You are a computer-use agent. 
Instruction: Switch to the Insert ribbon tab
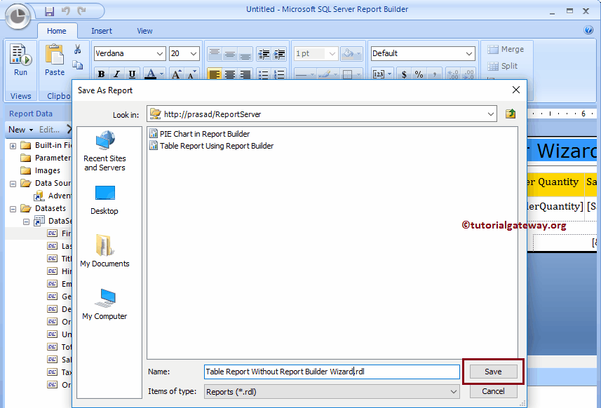pos(102,31)
